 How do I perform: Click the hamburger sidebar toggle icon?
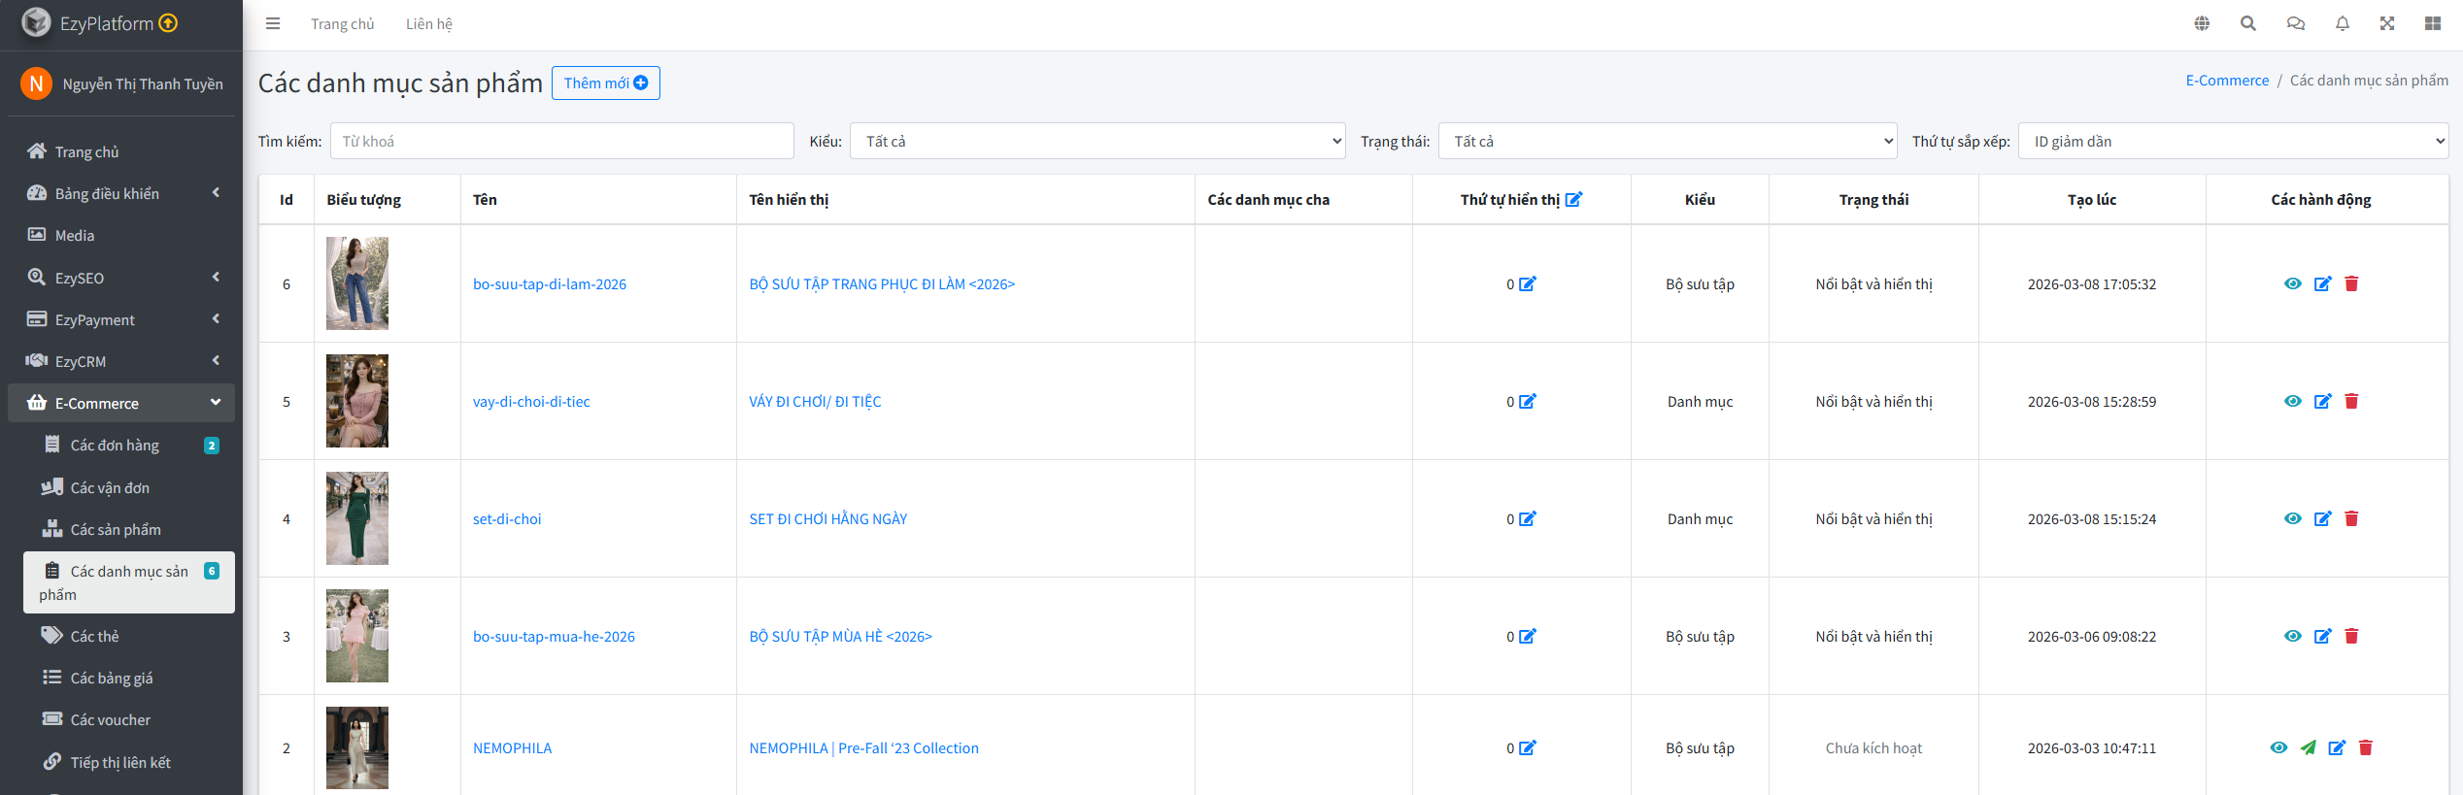(x=273, y=23)
